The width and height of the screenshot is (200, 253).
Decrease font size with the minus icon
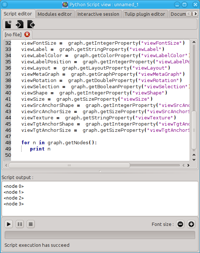click(x=180, y=224)
